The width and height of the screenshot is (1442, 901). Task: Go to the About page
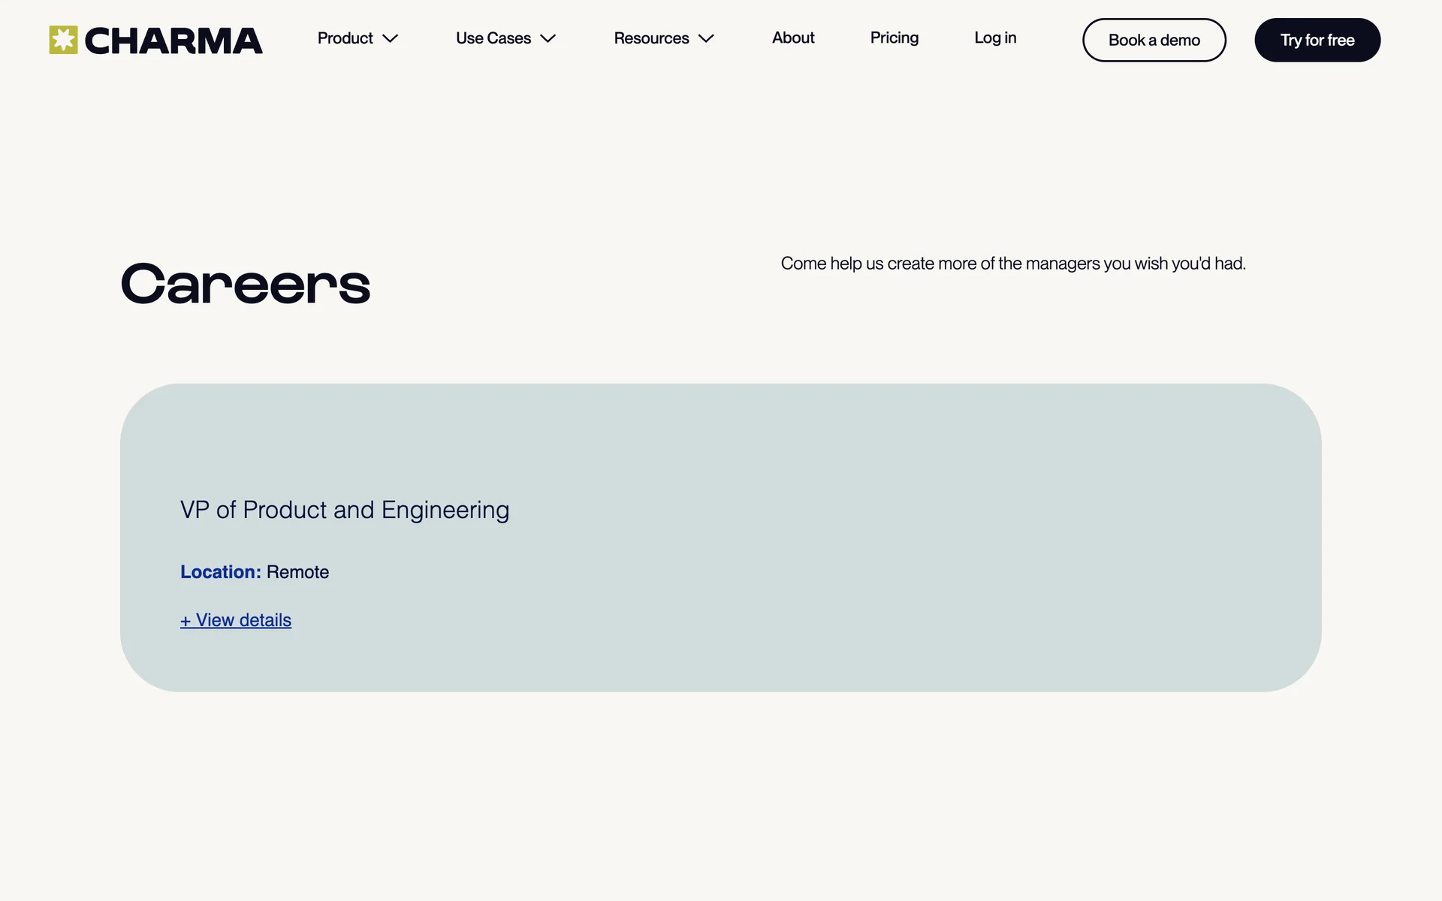point(793,38)
